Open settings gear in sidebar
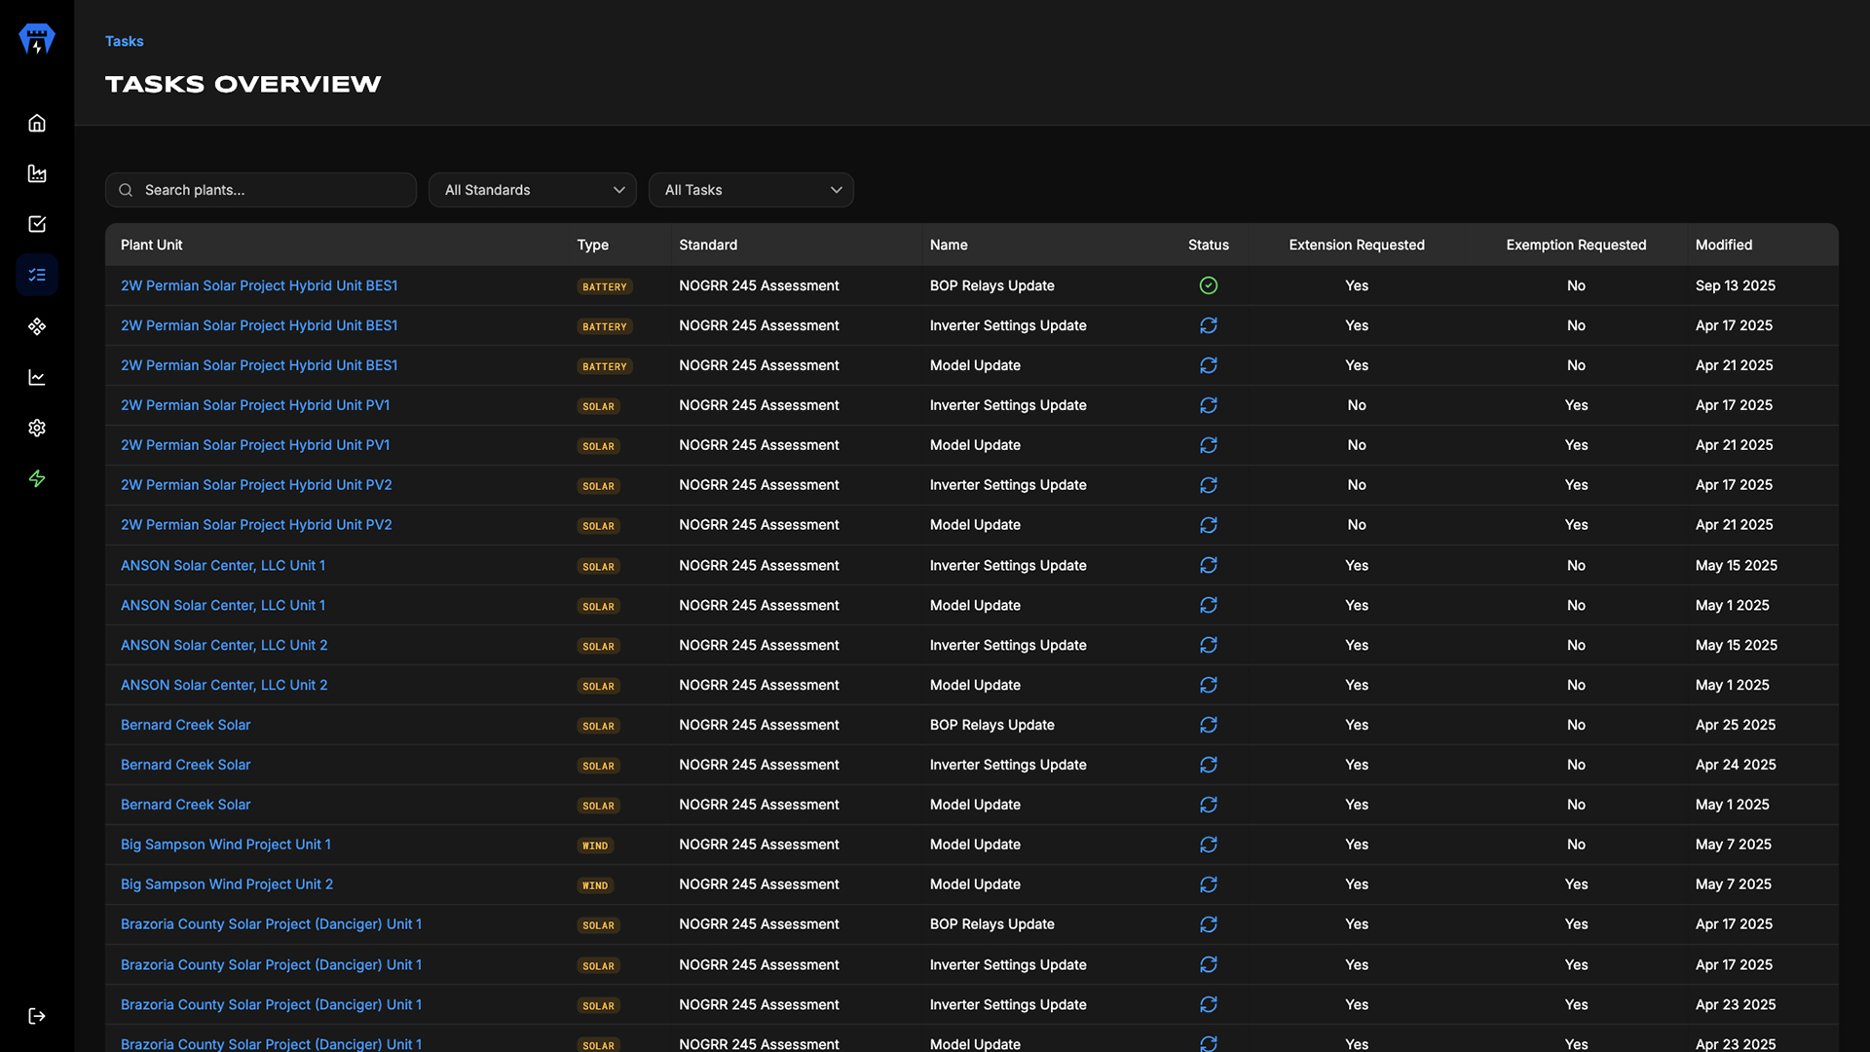Viewport: 1870px width, 1052px height. pos(37,428)
